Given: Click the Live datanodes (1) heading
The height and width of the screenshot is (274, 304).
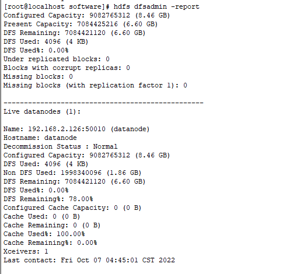Looking at the screenshot, I should [x=42, y=111].
